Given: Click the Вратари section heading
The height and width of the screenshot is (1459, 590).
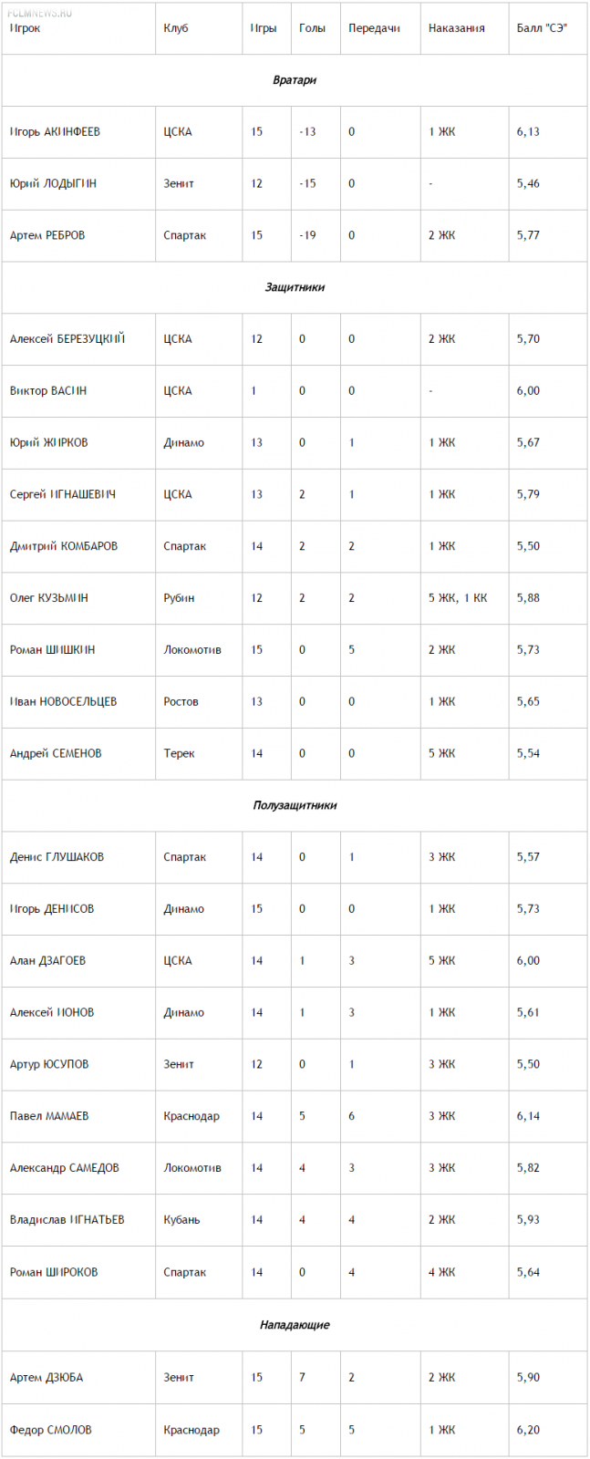Looking at the screenshot, I should 295,80.
